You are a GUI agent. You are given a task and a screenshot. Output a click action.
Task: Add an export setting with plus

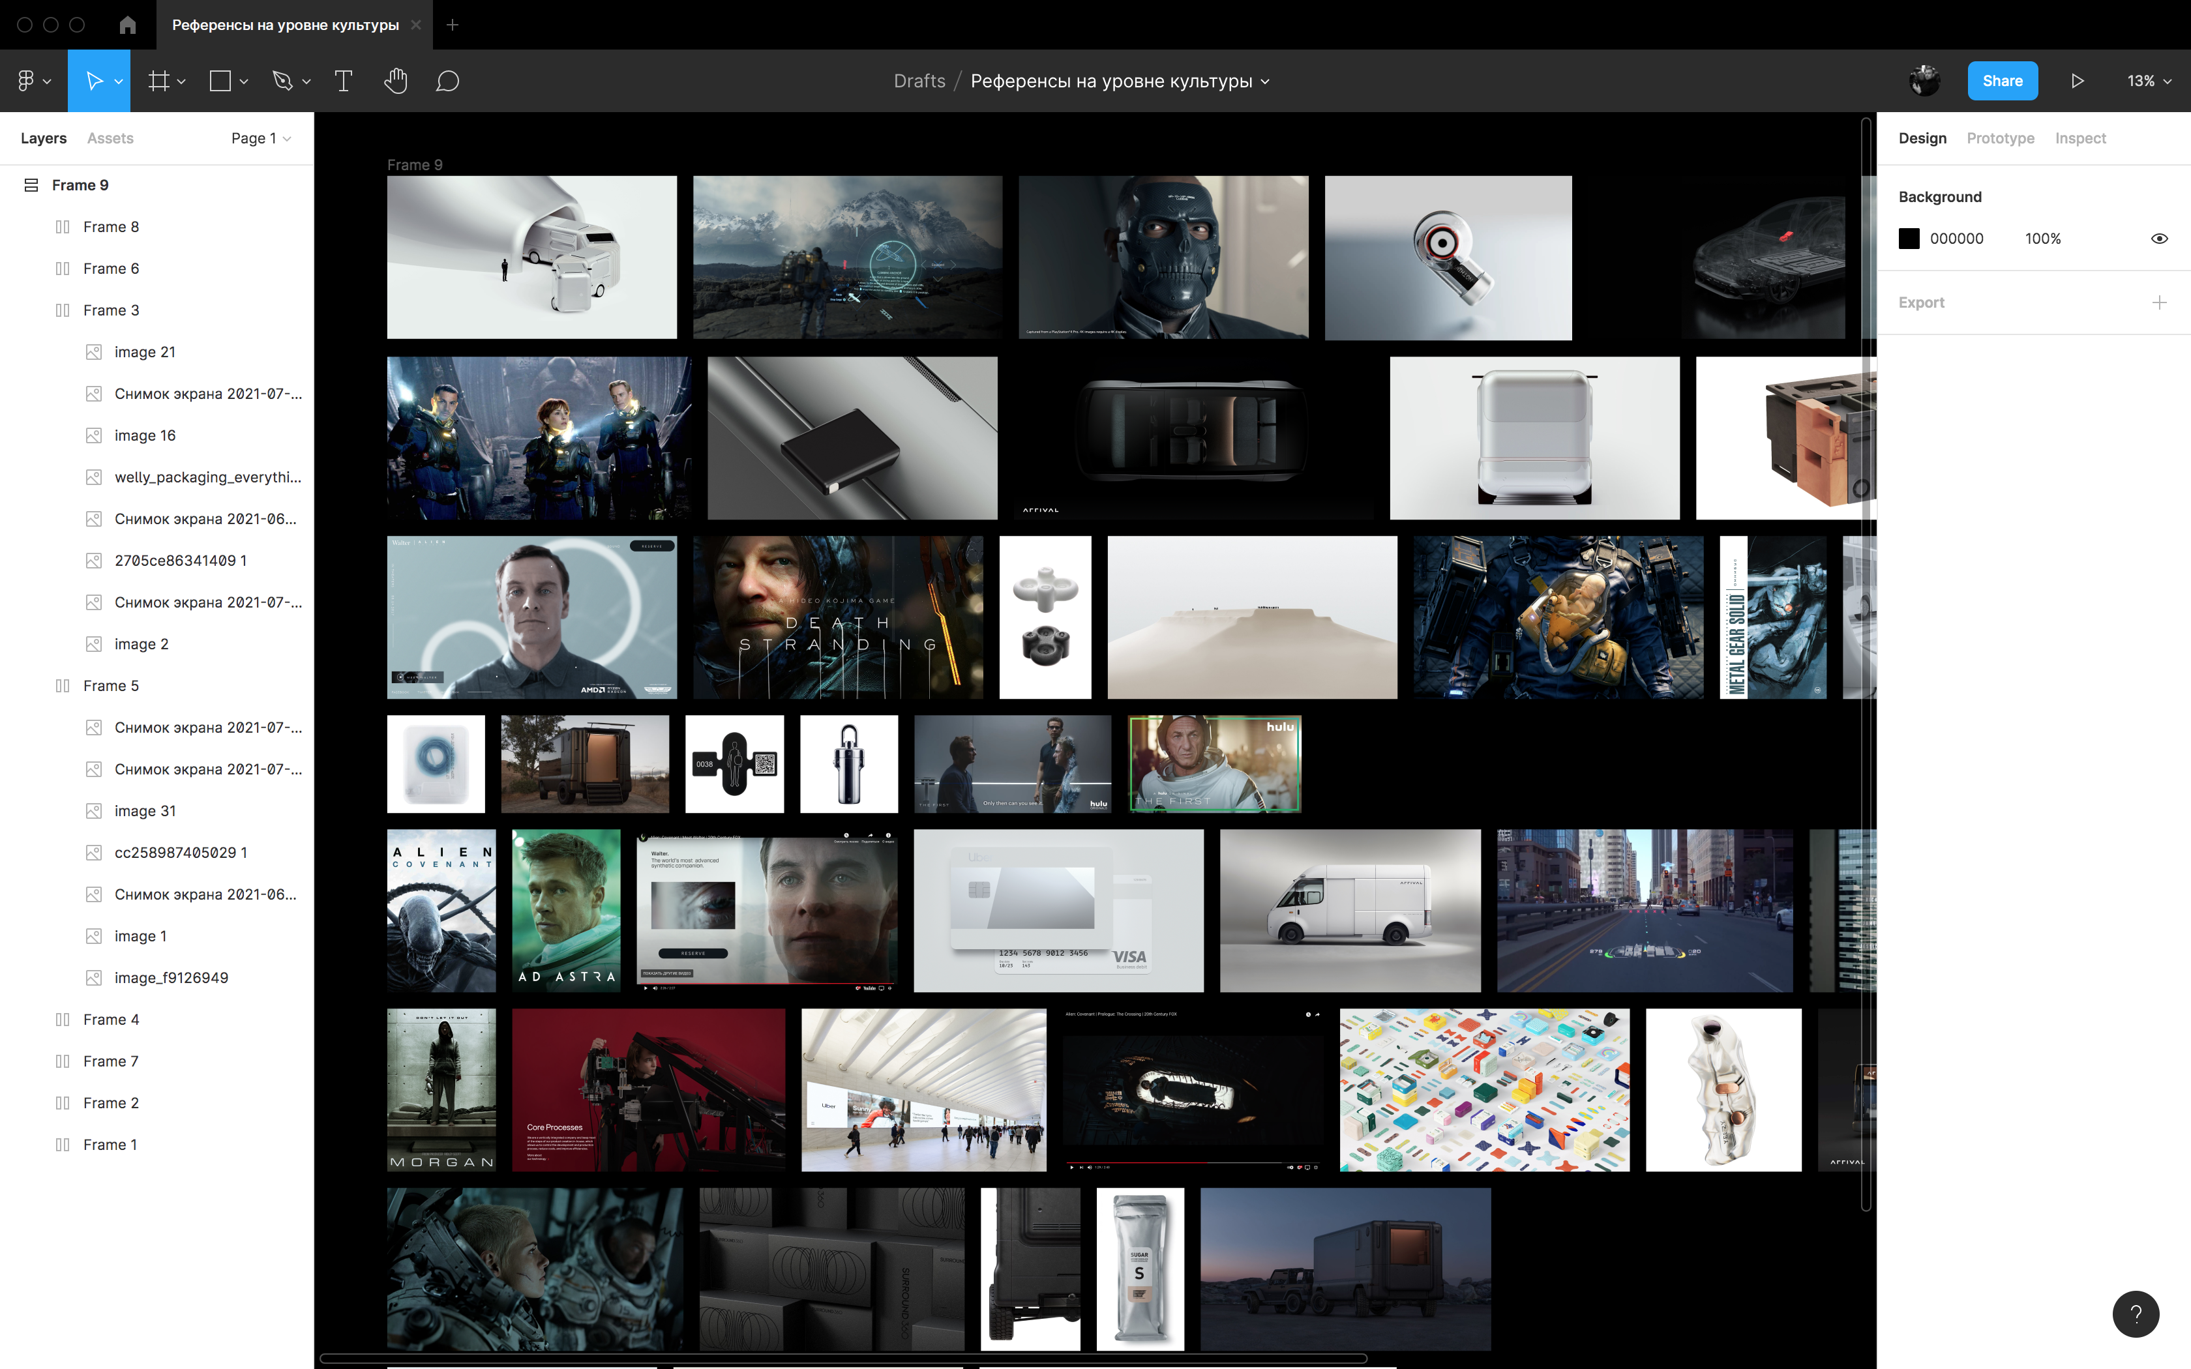(2158, 302)
